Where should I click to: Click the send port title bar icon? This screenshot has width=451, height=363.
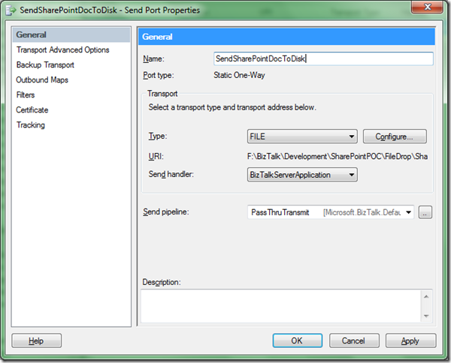[x=11, y=10]
